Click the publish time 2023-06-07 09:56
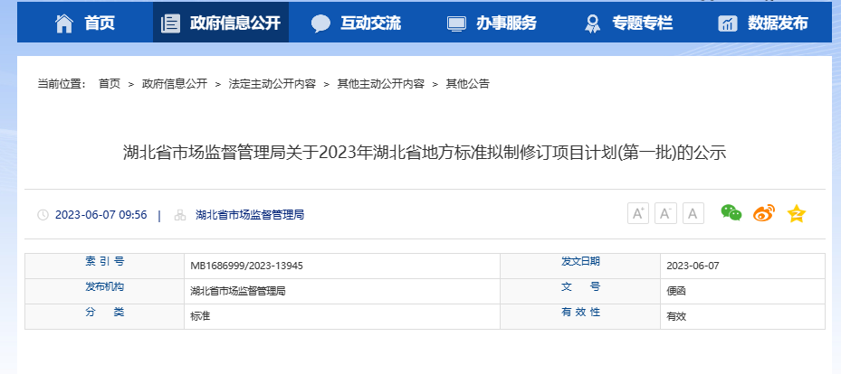The image size is (841, 374). point(100,215)
